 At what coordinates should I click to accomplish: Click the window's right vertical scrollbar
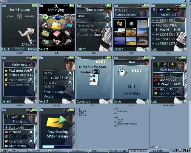[190, 76]
